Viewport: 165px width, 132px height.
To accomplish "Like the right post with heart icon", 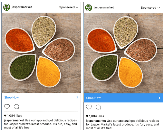I will point(89,107).
